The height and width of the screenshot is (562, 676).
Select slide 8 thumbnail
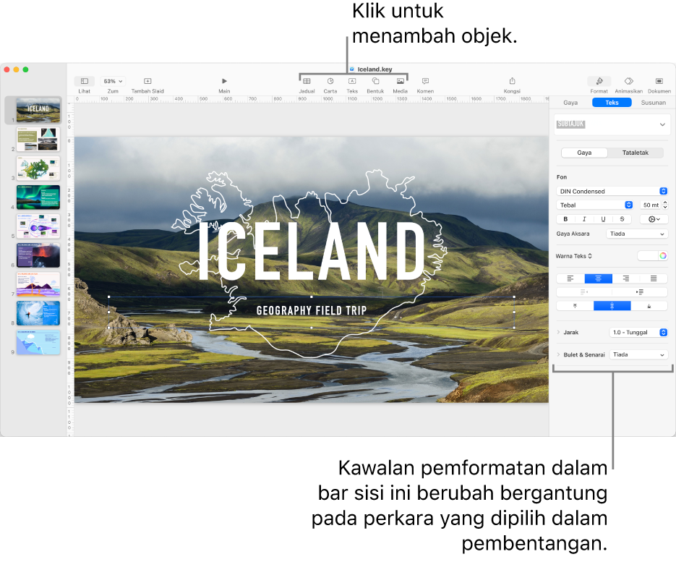(38, 313)
